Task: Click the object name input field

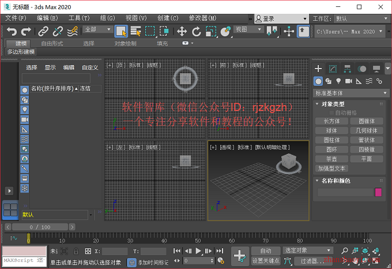Action: pos(345,192)
